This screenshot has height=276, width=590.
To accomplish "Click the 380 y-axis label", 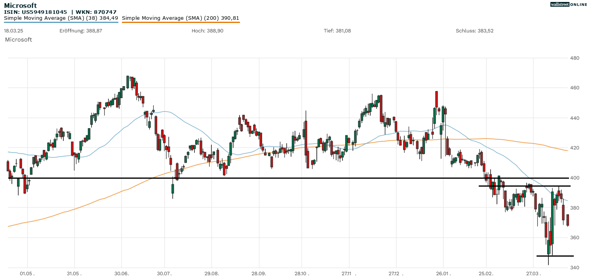I will pos(574,208).
